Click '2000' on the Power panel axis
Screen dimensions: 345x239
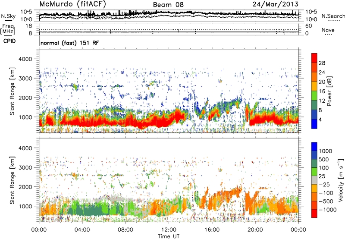coord(25,97)
